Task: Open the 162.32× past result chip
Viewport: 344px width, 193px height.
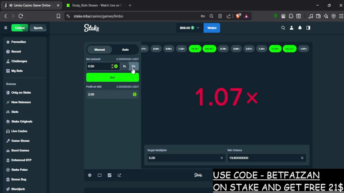Action: pos(289,49)
